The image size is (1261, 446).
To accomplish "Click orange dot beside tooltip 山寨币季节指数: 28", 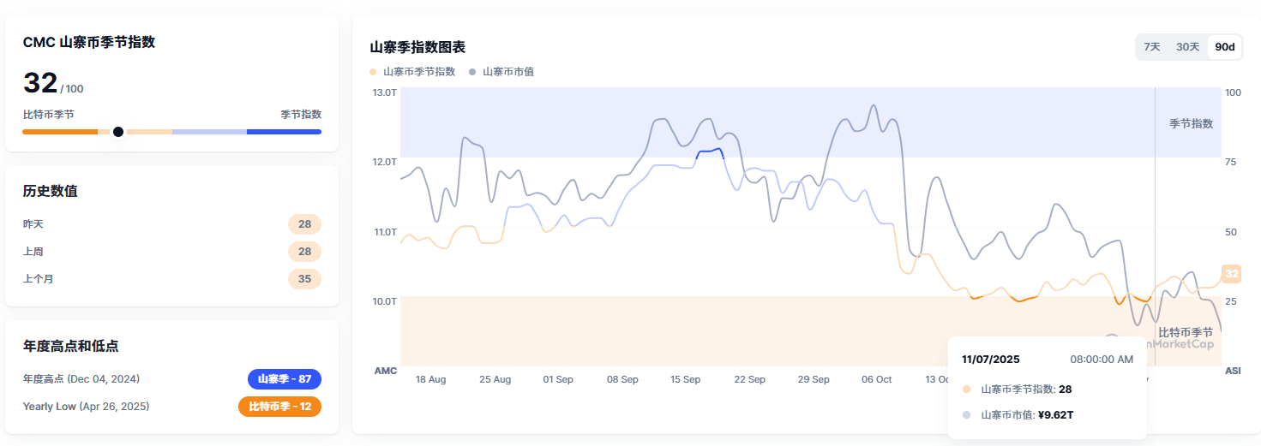I will click(x=967, y=390).
